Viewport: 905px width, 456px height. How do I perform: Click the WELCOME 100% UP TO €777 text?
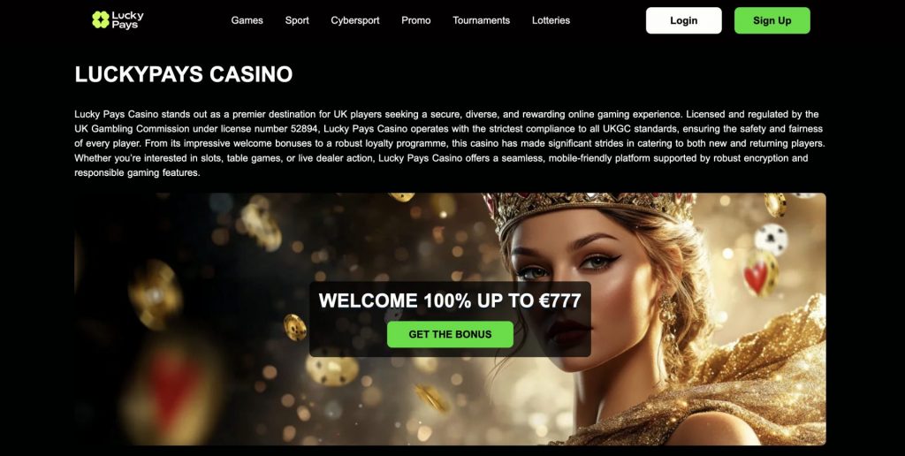point(450,300)
